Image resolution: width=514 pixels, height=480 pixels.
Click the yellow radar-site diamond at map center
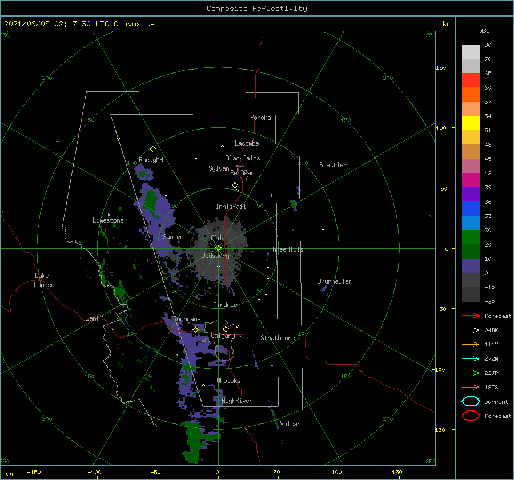tap(218, 248)
